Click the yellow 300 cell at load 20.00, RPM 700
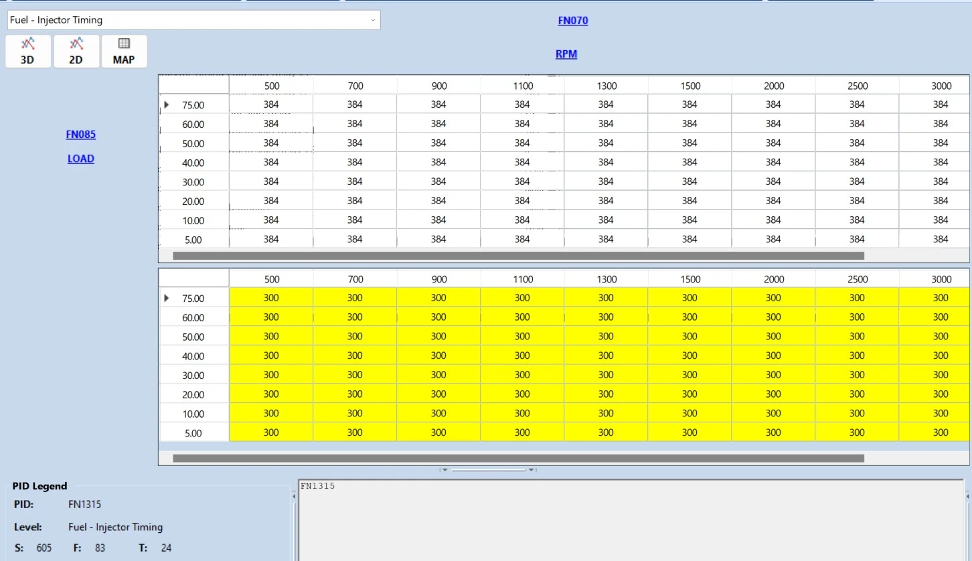This screenshot has height=561, width=972. (x=355, y=394)
